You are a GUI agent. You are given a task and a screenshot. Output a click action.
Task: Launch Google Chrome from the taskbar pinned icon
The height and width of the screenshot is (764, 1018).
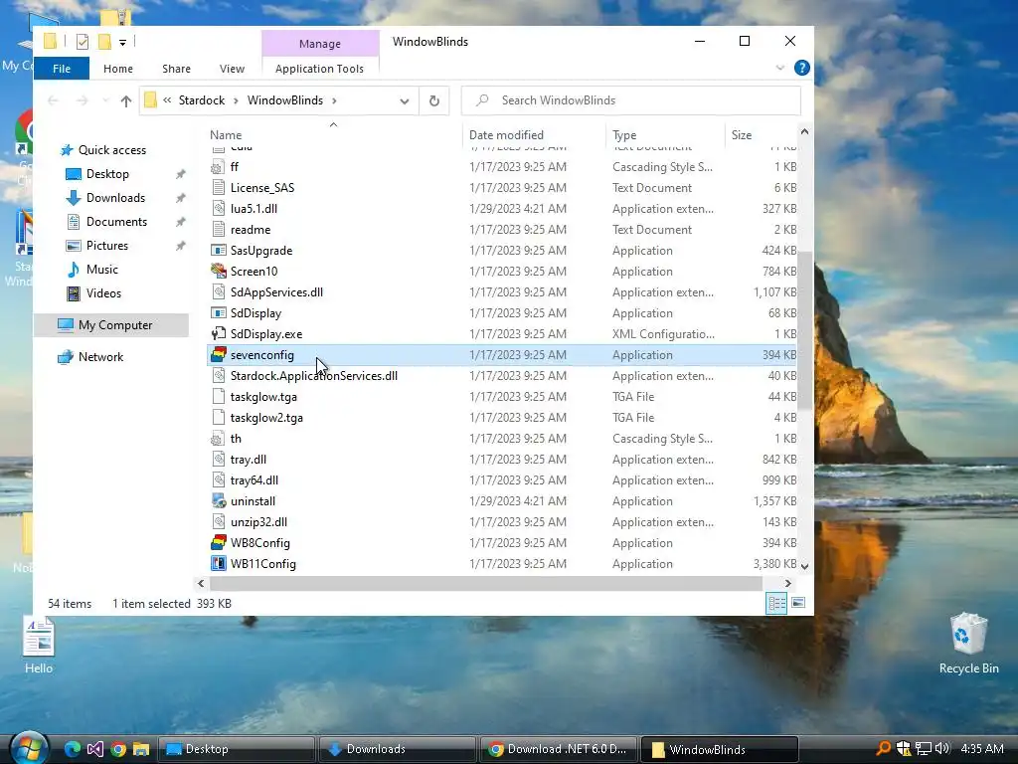tap(118, 749)
